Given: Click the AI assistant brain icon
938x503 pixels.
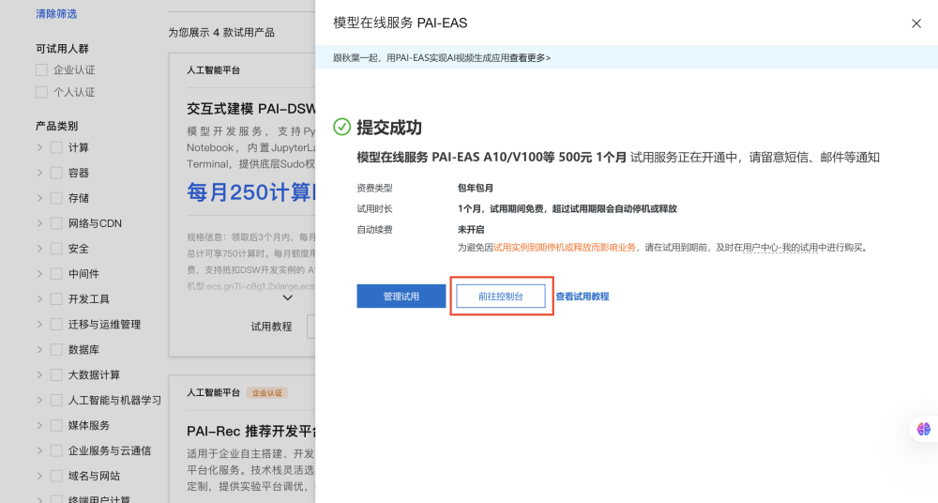Looking at the screenshot, I should tap(924, 430).
